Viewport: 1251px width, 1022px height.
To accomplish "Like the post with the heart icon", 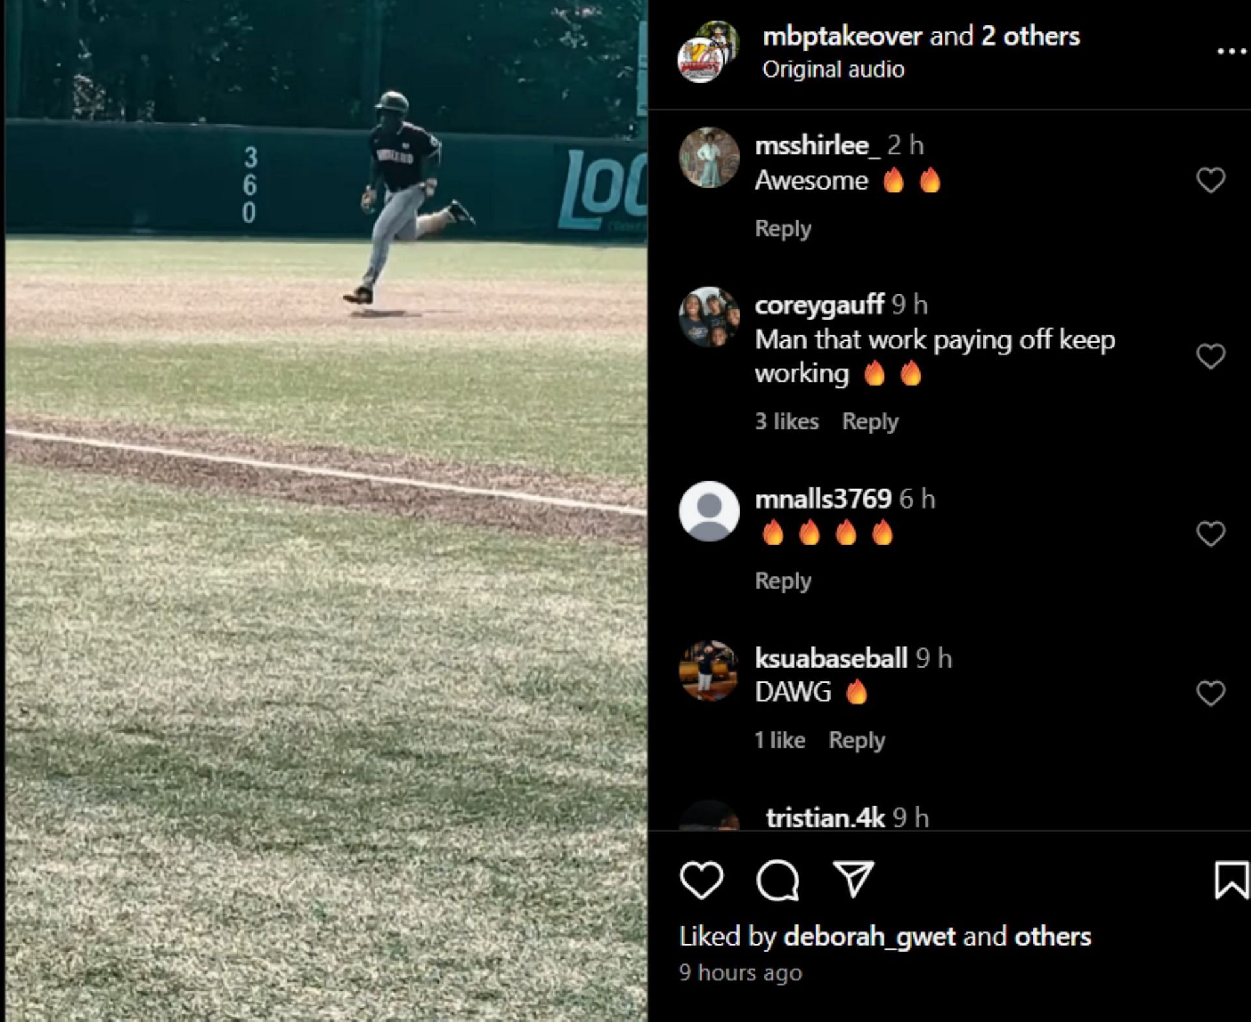I will [701, 880].
